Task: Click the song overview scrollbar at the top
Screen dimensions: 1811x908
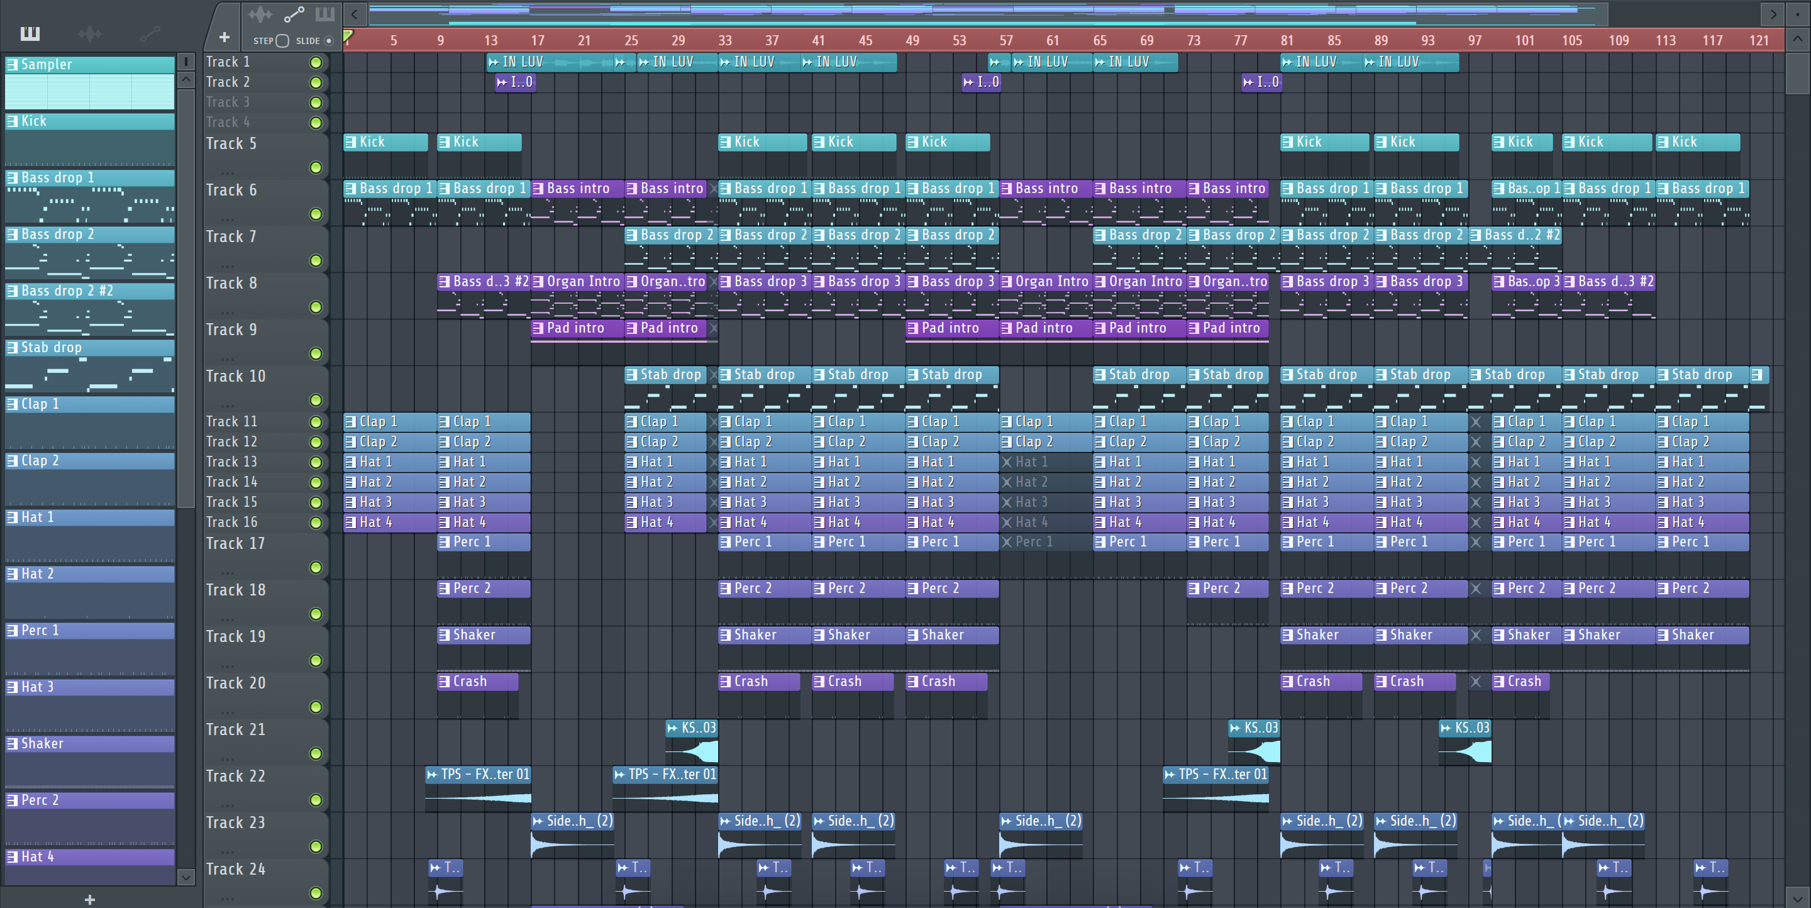Action: coord(988,14)
